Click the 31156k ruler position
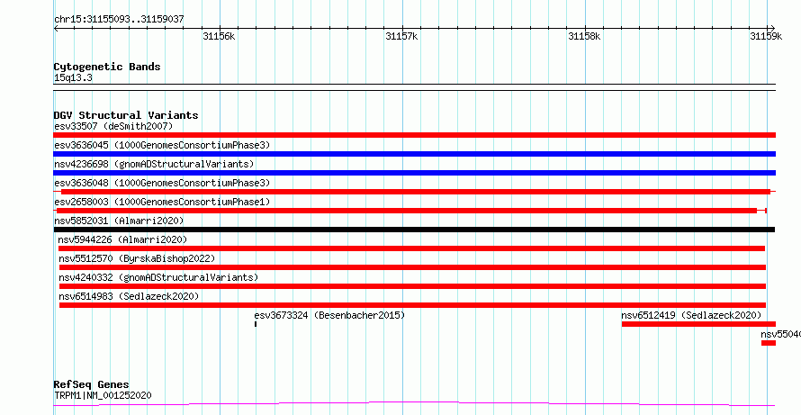This screenshot has width=801, height=415. [x=219, y=36]
